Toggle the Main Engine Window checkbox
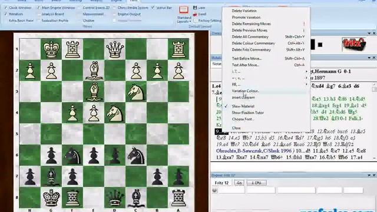The width and height of the screenshot is (377, 212). tap(38, 8)
